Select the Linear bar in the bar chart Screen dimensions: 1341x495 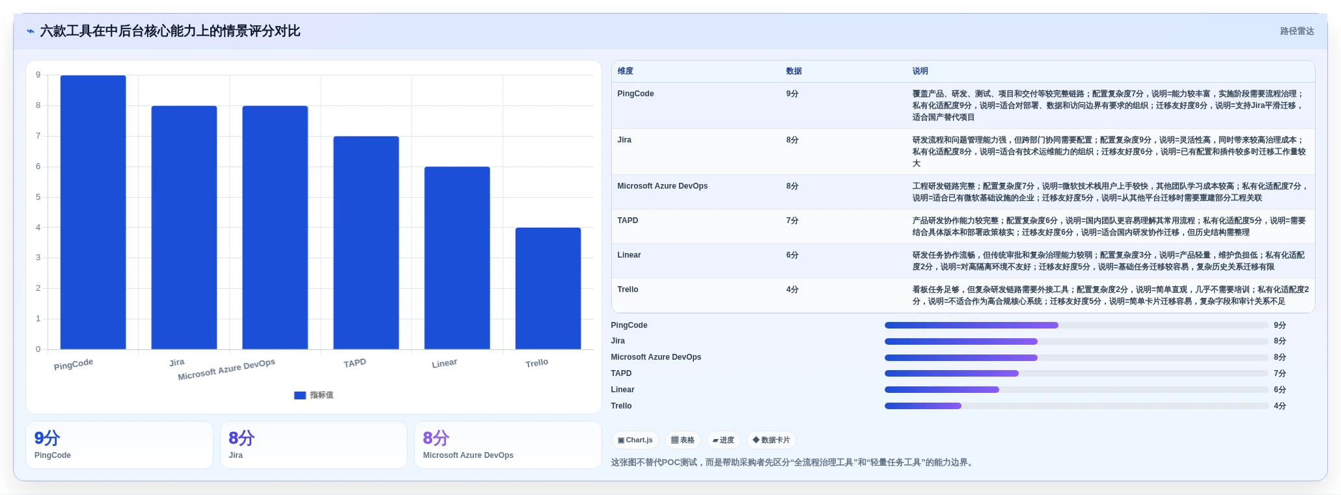(x=457, y=258)
